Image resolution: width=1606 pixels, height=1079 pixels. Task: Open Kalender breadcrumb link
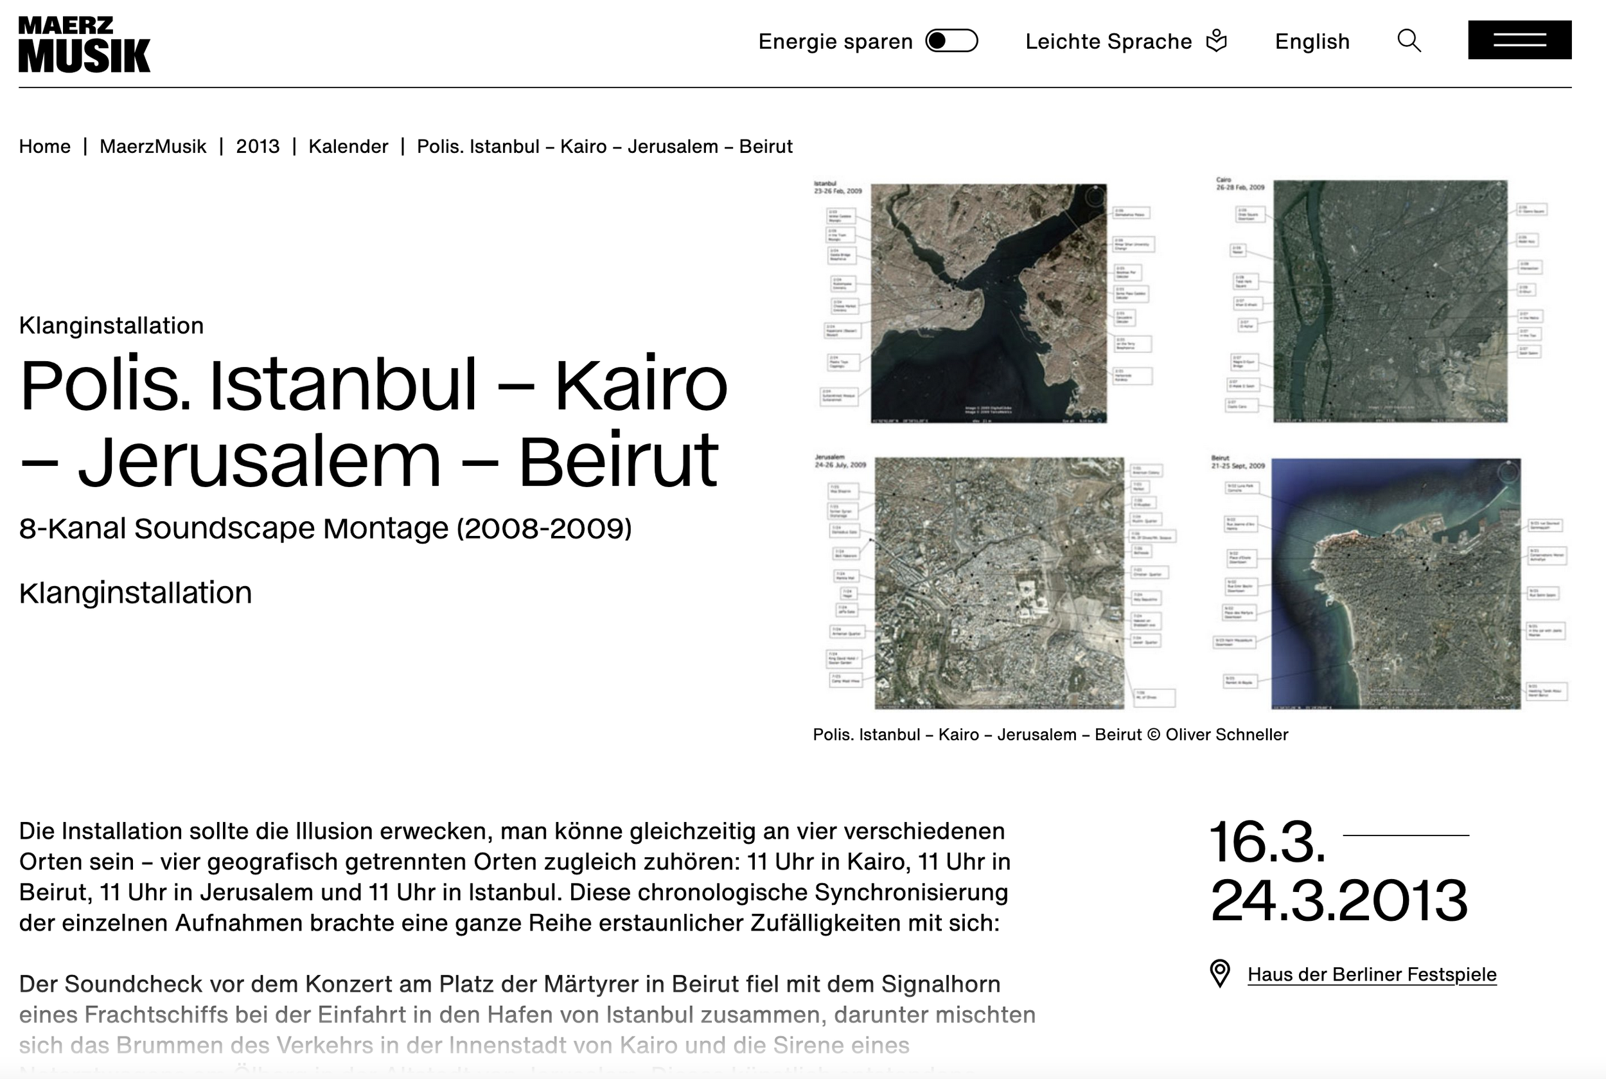click(348, 147)
